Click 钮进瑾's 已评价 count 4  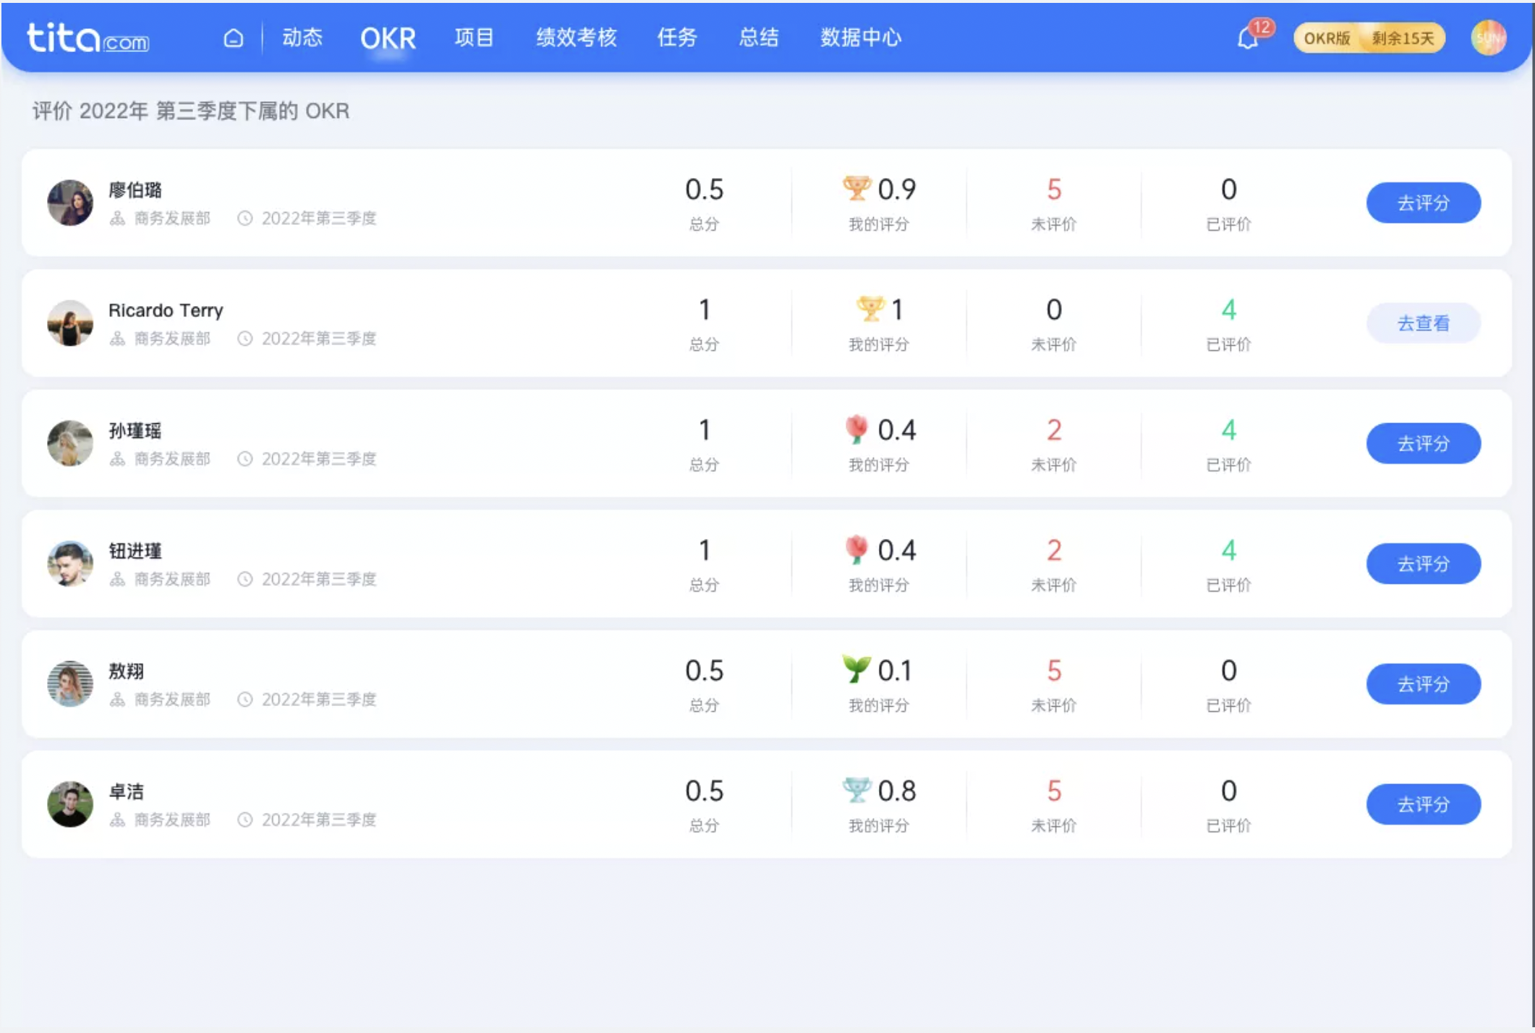[x=1228, y=550]
